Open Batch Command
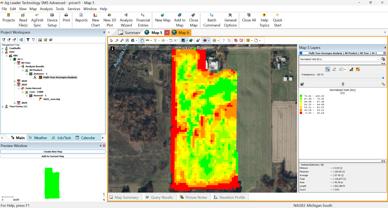The width and height of the screenshot is (388, 208). (x=212, y=20)
